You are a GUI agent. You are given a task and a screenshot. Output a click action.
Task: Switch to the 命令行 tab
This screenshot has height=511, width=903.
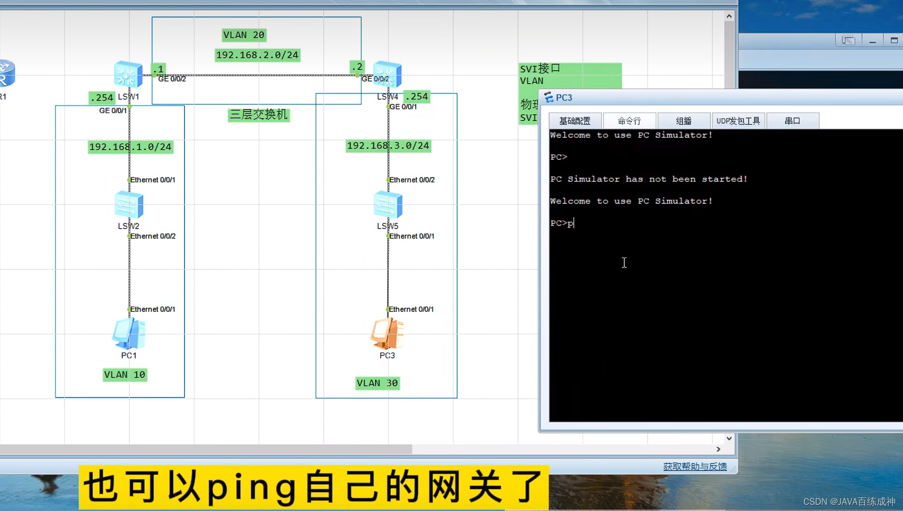click(629, 121)
